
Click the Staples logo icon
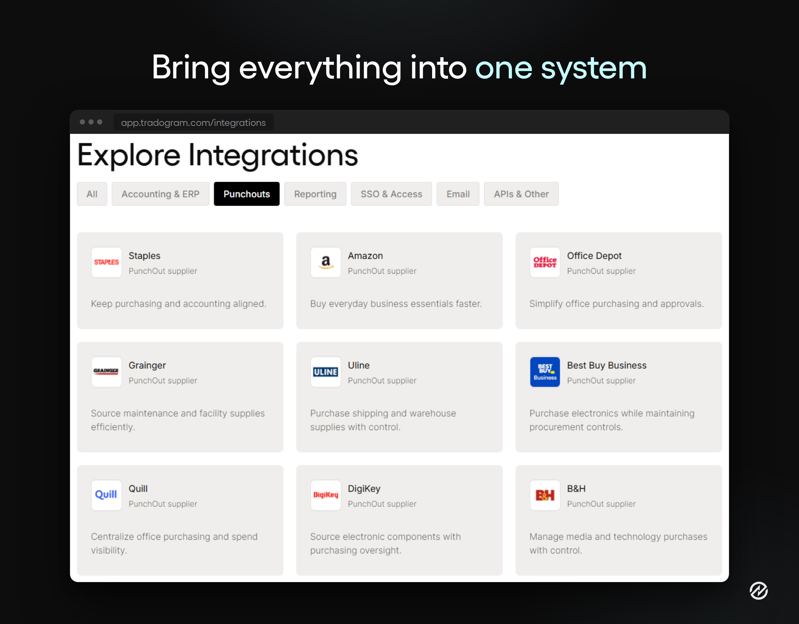[106, 262]
